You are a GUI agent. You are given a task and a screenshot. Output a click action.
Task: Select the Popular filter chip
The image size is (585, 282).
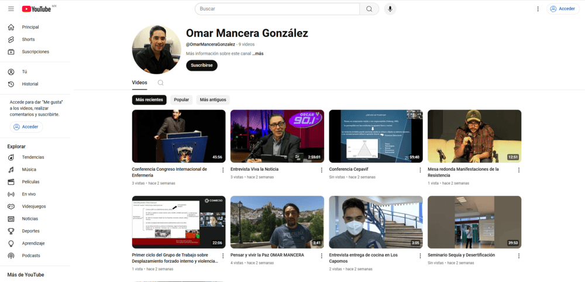181,100
